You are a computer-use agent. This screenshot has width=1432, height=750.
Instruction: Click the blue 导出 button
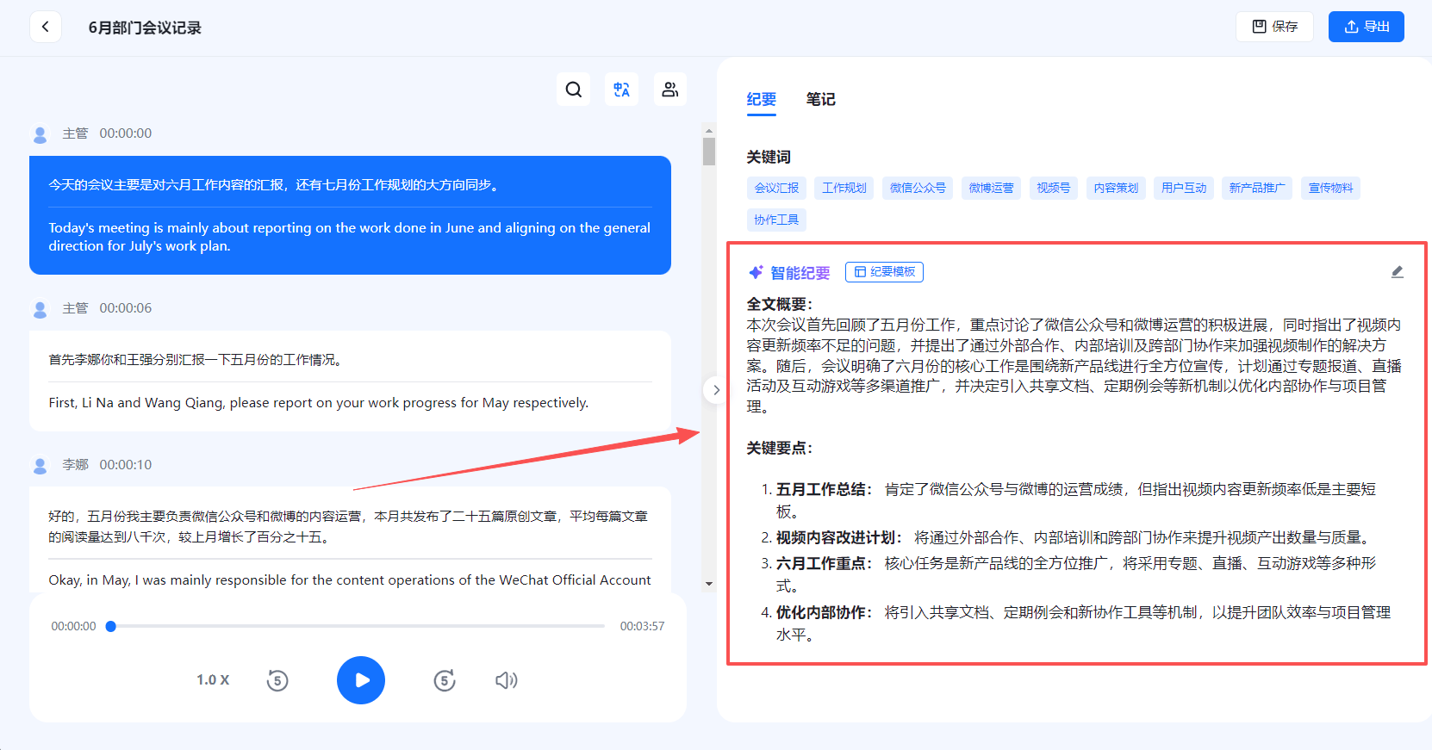[x=1366, y=27]
